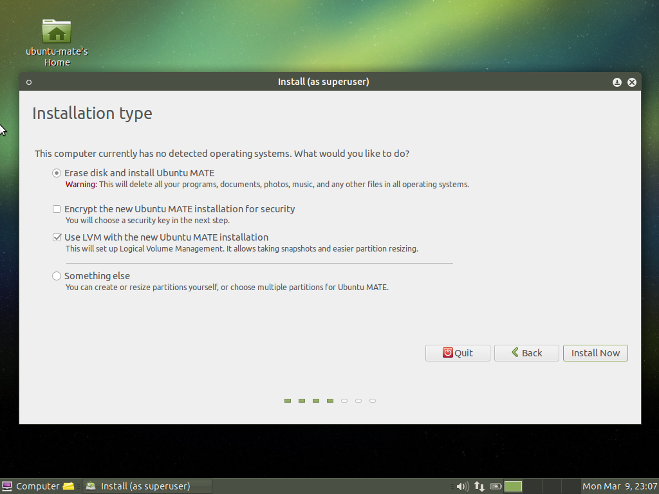659x494 pixels.
Task: Click the create or resize partitions description
Action: click(227, 288)
